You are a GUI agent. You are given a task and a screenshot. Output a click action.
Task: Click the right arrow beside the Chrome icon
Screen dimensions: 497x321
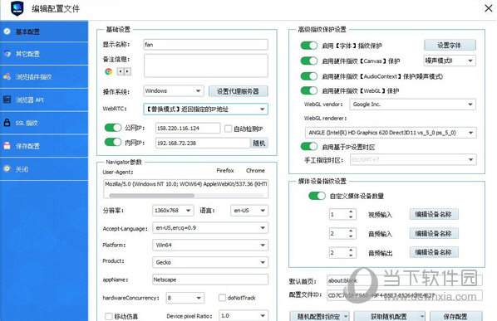(x=127, y=71)
